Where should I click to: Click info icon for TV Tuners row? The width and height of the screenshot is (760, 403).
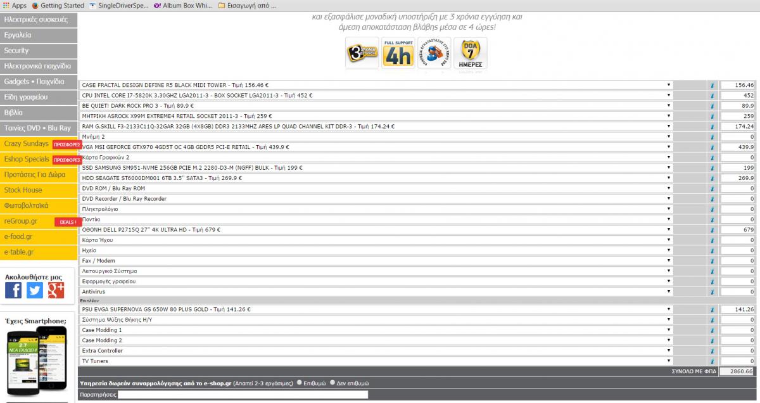click(x=712, y=361)
